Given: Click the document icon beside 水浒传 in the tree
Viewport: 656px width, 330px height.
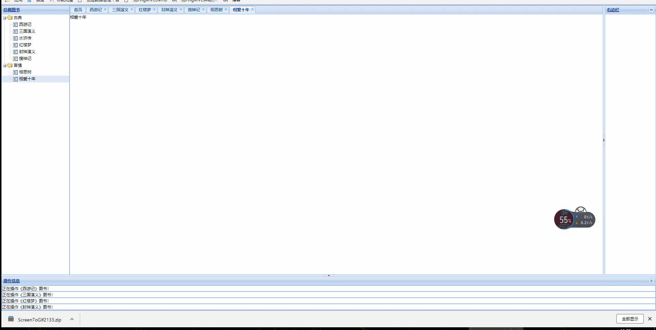Looking at the screenshot, I should (15, 38).
